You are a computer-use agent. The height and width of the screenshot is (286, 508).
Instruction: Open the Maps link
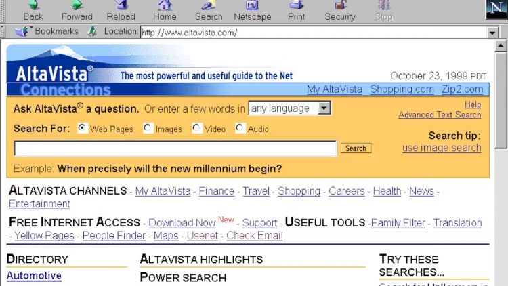pos(166,235)
